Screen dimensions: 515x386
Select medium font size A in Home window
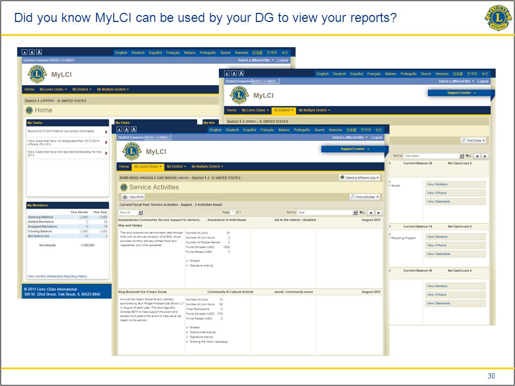tap(32, 52)
